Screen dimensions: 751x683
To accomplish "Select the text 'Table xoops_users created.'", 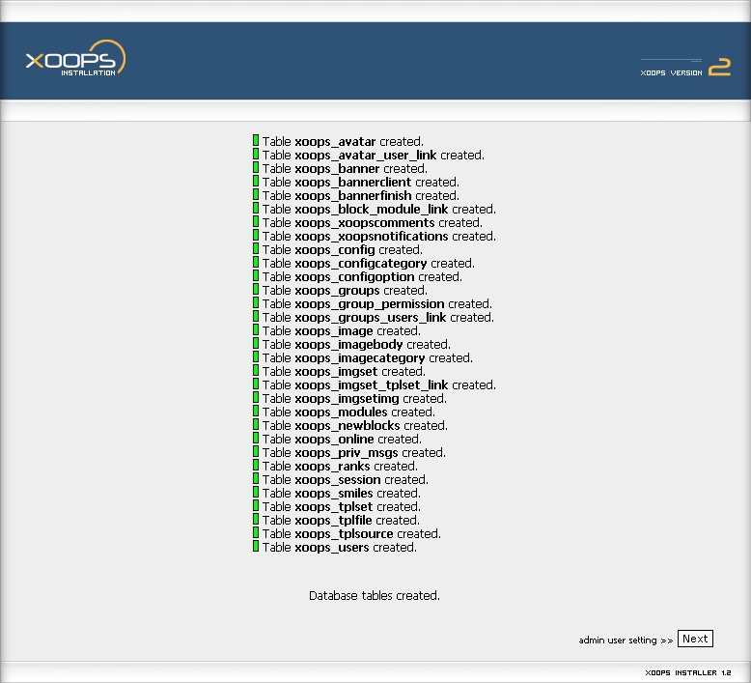I will click(340, 547).
